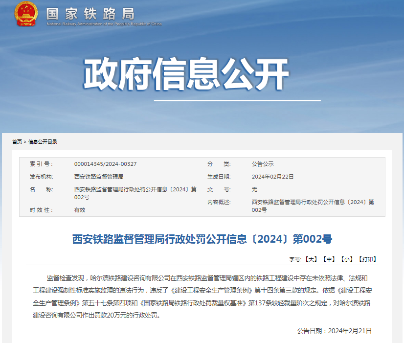Click the 生成日期 value 2024年02月22日
Screen dimensions: 404x343
[x=273, y=177]
